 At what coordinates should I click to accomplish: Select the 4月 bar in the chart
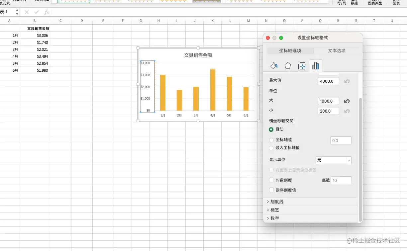213,90
